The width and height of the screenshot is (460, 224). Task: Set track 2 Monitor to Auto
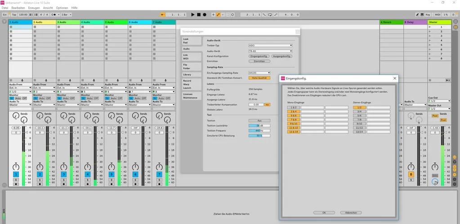click(43, 98)
